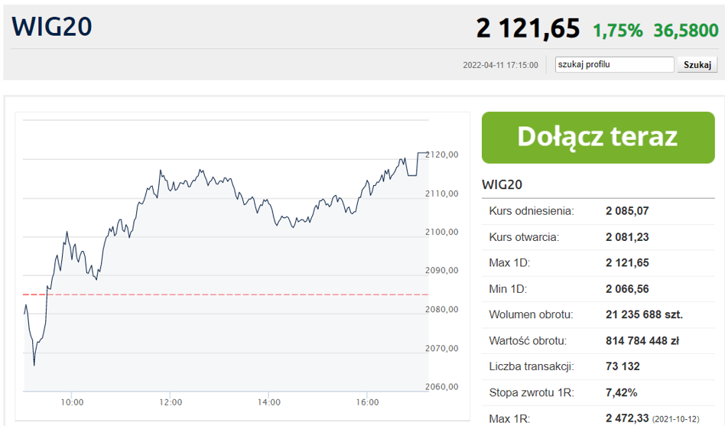Click the current index value 2 121,65

(528, 28)
